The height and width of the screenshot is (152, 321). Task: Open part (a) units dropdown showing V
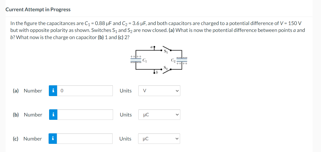tap(159, 91)
